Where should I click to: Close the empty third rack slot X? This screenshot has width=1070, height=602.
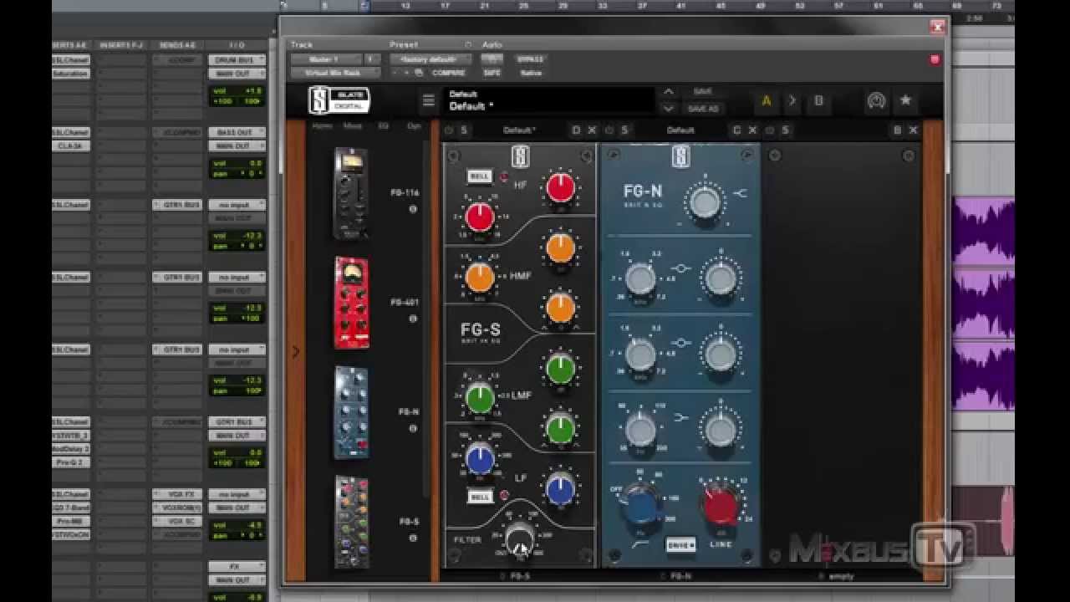tap(913, 130)
